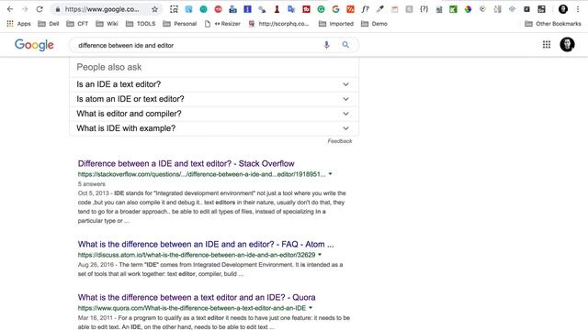The width and height of the screenshot is (588, 330).
Task: Open the Personal bookmarks folder
Action: [x=180, y=24]
